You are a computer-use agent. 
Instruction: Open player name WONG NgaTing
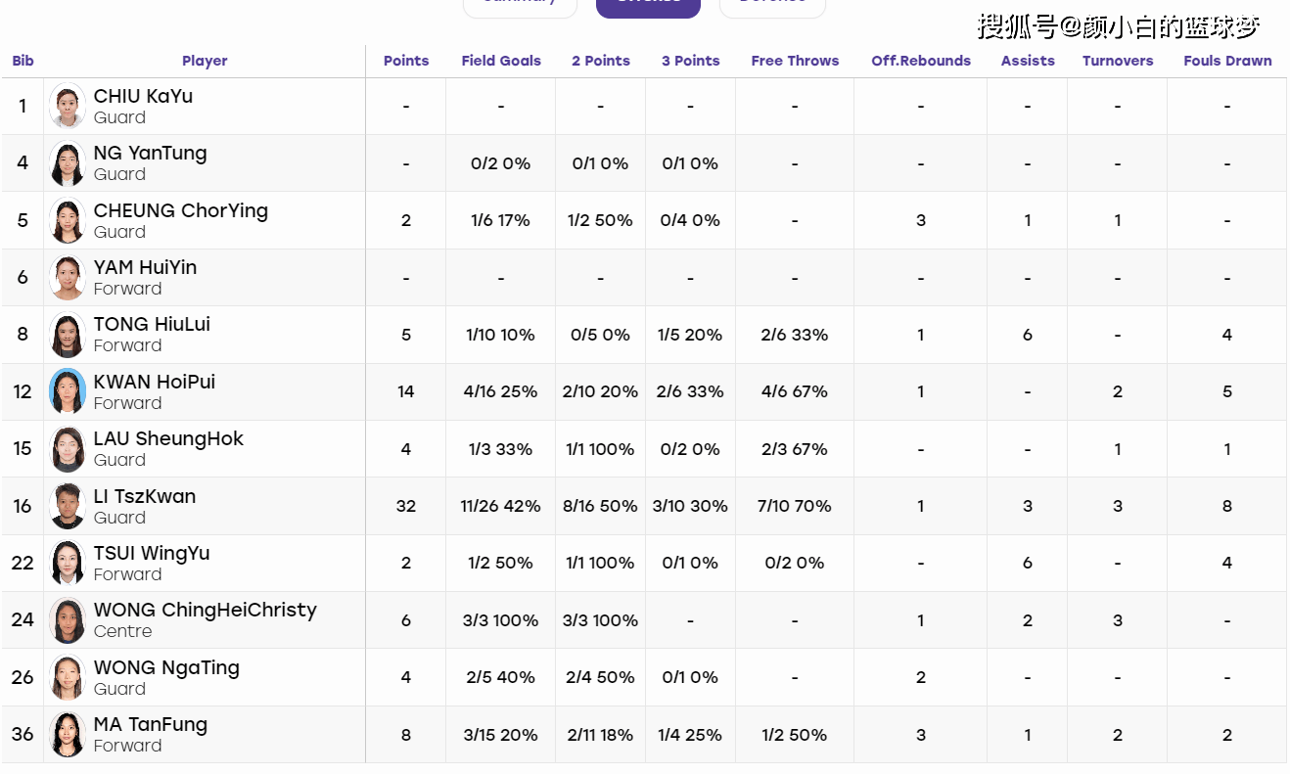(166, 667)
